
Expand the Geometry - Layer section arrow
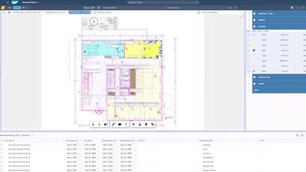pos(249,14)
